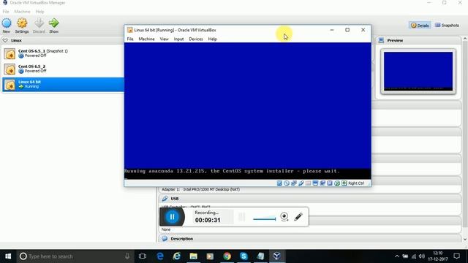Open Machine menu in the VM window
Image resolution: width=468 pixels, height=263 pixels.
click(146, 39)
